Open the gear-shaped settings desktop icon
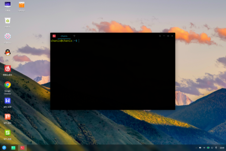Screen dimensions: 226x151 (8, 36)
